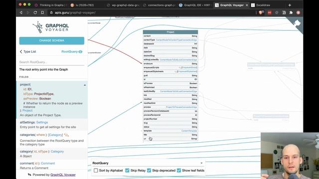
Task: Click the CHANGE SCHEMA button
Action: (x=52, y=41)
